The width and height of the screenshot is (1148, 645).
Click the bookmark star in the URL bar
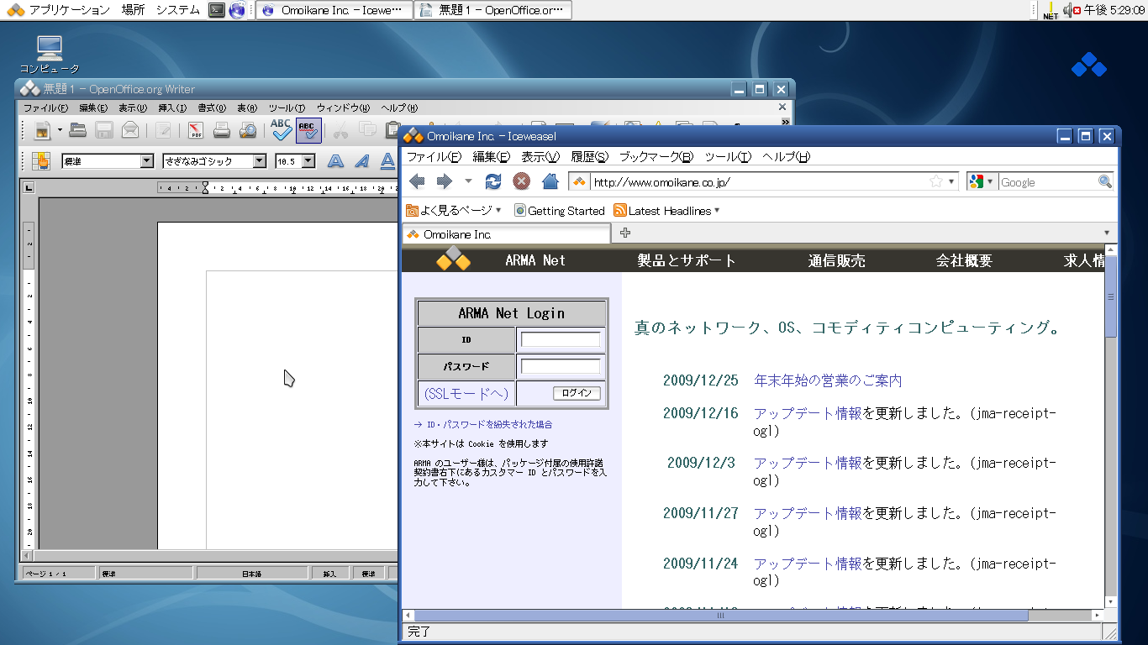point(936,181)
